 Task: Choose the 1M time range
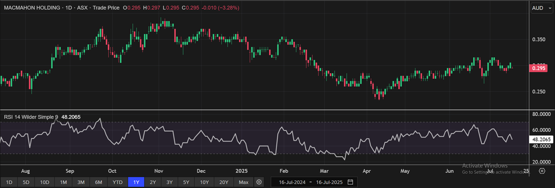tap(63, 182)
